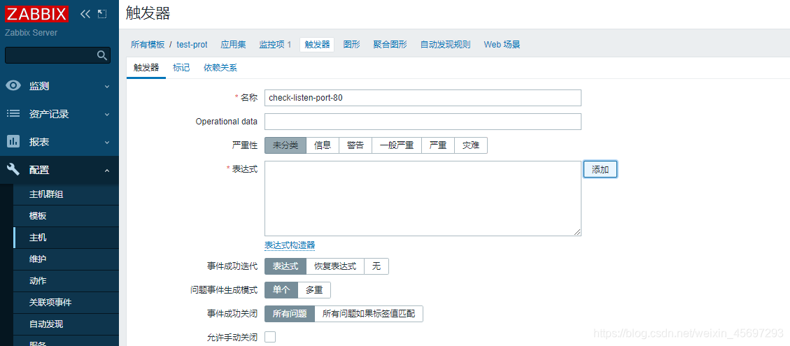Open the Web 场景 link
Viewport: 790px width, 346px height.
pyautogui.click(x=502, y=44)
